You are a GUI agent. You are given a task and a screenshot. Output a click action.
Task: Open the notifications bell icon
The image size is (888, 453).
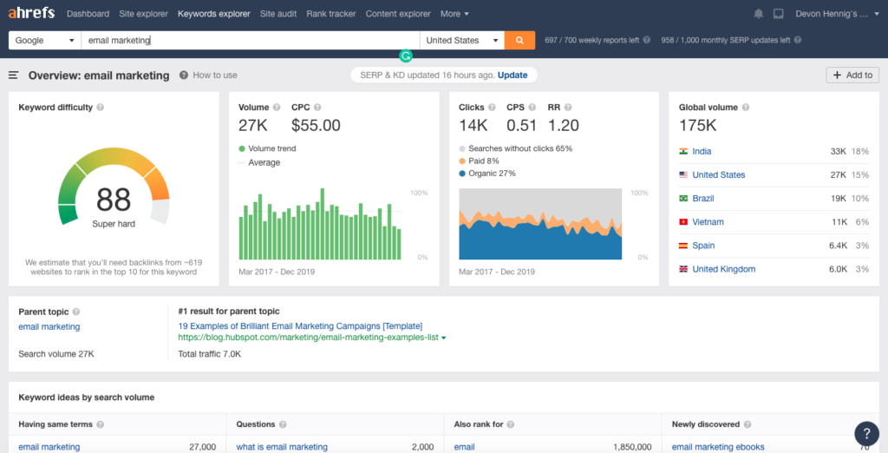(x=759, y=14)
